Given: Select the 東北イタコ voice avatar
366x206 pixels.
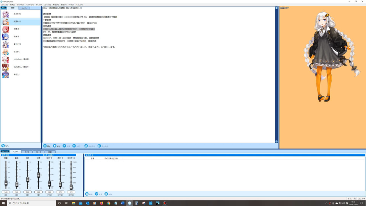Looking at the screenshot, I should [x=6, y=44].
